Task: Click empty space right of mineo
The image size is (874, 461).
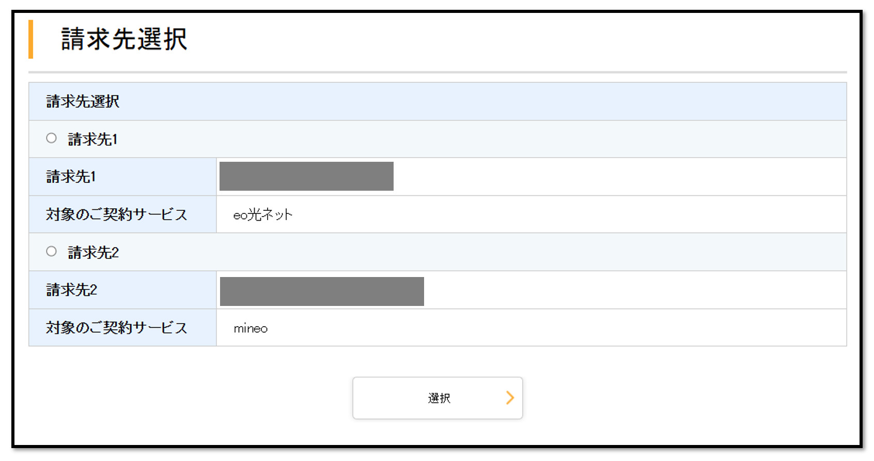Action: (568, 328)
